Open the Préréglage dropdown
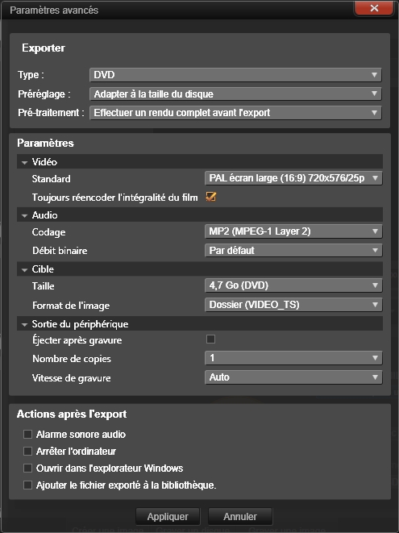The image size is (399, 533). click(235, 94)
